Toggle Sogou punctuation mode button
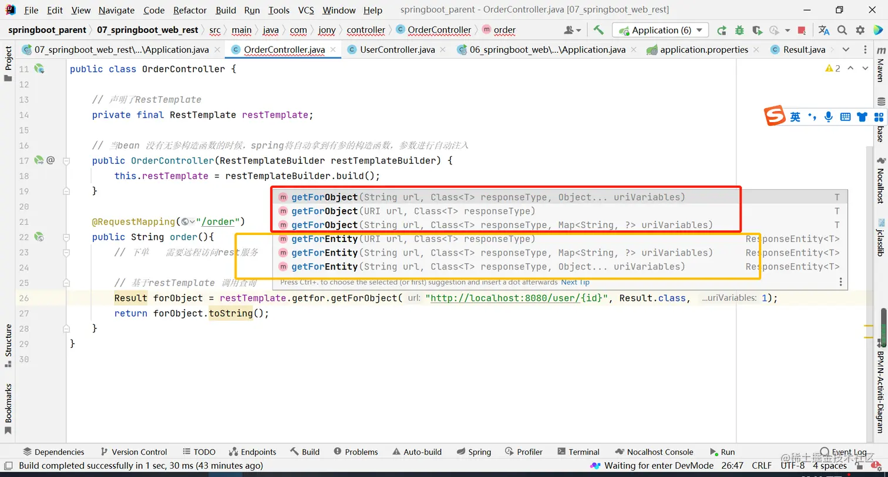Image resolution: width=888 pixels, height=477 pixels. (x=812, y=116)
